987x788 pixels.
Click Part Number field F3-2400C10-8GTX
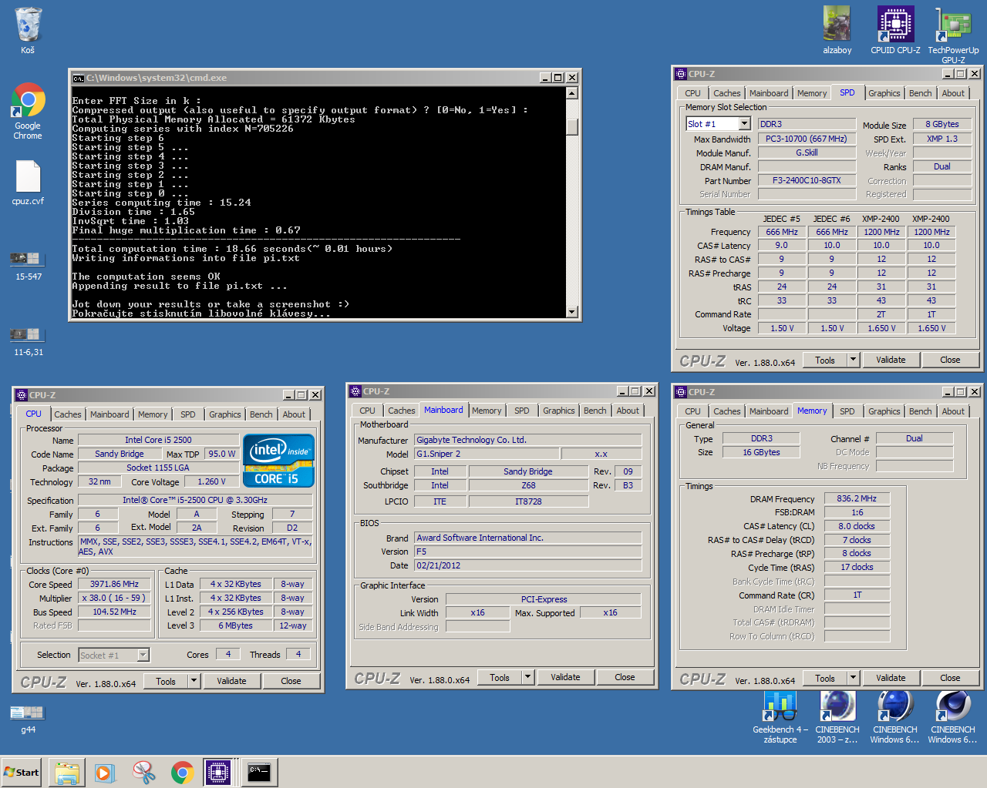[x=807, y=180]
